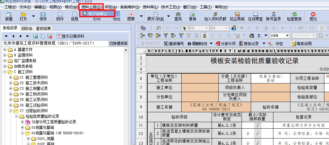329x145 pixels.
Task: Collapse the C7 过程验收资料 folder
Action: click(x=11, y=111)
